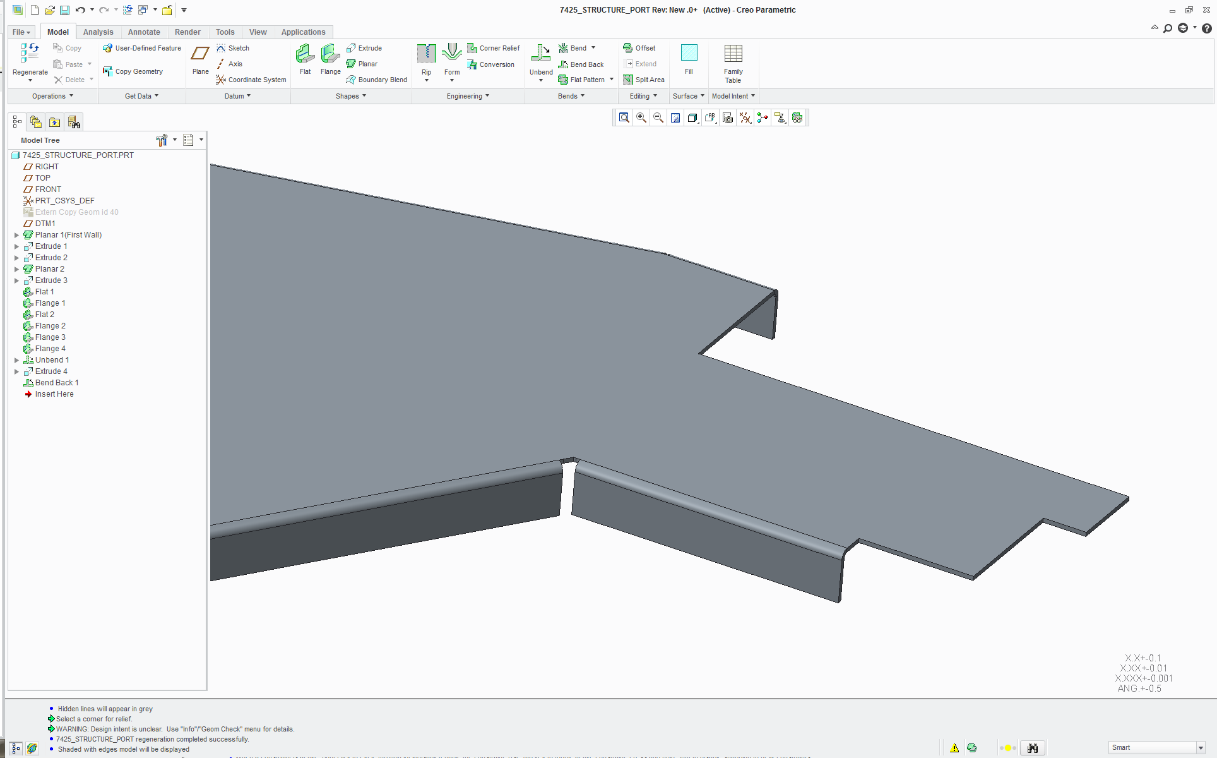
Task: Click Zoom Out in graphics toolbar
Action: pyautogui.click(x=658, y=117)
